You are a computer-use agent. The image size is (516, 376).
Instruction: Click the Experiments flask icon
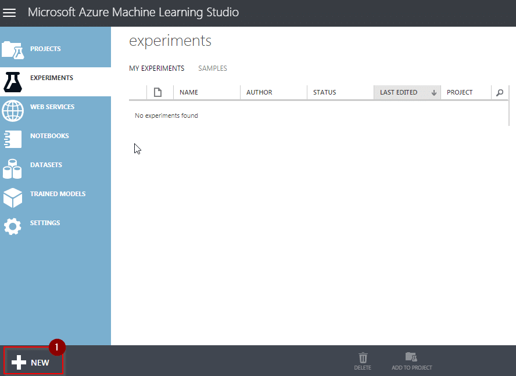[13, 82]
